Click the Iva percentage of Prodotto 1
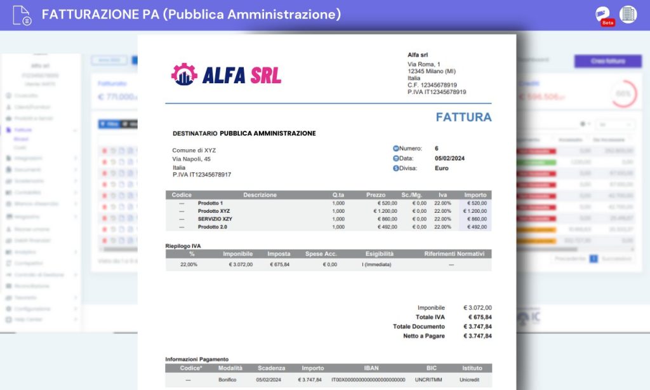Image resolution: width=650 pixels, height=390 pixels. [442, 203]
